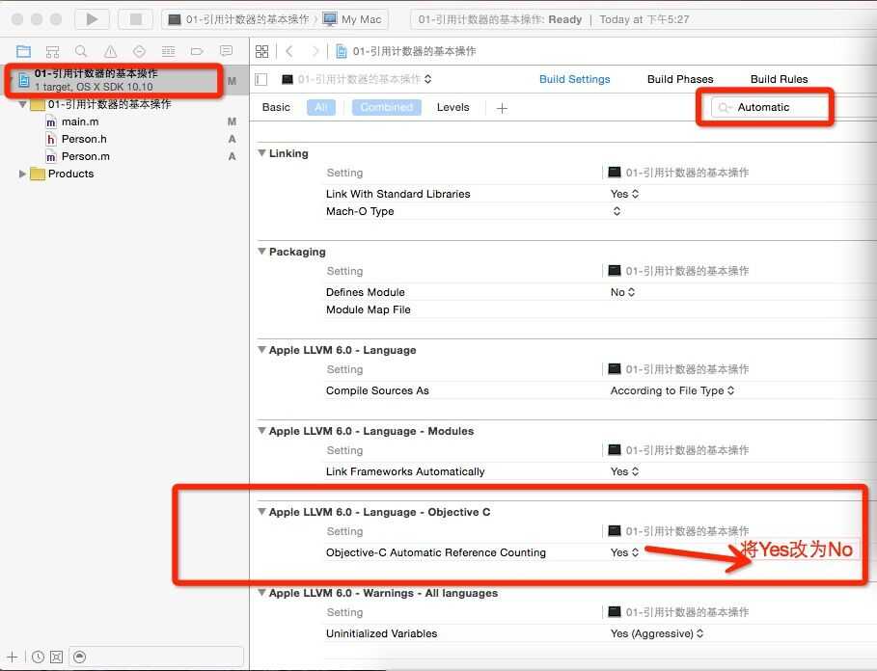This screenshot has height=671, width=877.
Task: Collapse Language - Modules section
Action: click(261, 430)
